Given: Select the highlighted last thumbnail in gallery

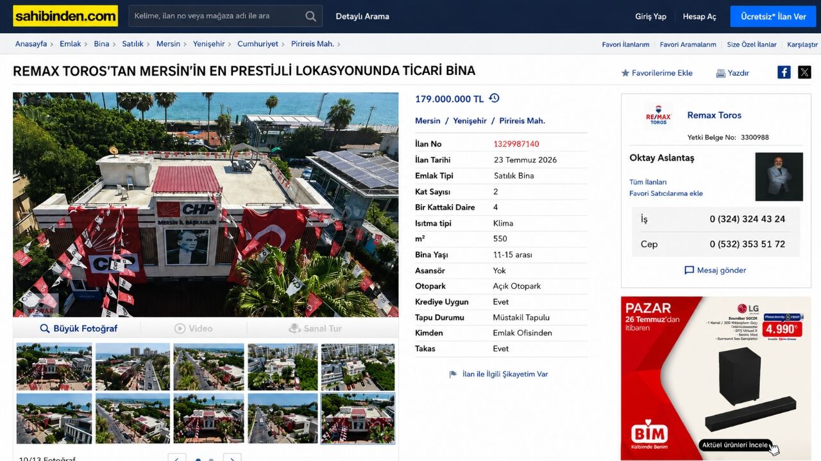Looking at the screenshot, I should pos(358,418).
